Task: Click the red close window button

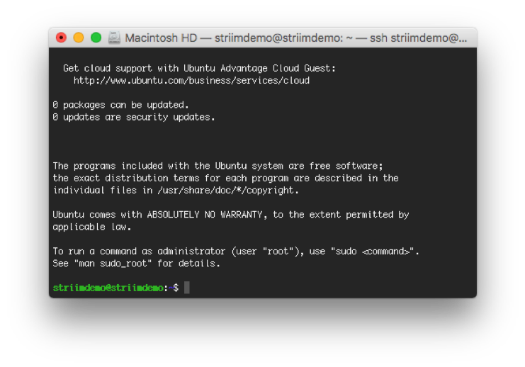Action: [62, 38]
